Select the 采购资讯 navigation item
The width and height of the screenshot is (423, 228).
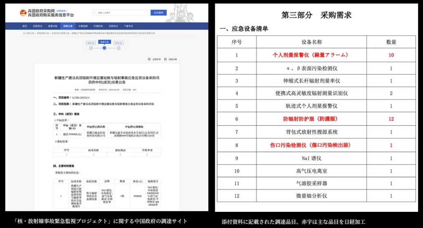click(x=38, y=26)
